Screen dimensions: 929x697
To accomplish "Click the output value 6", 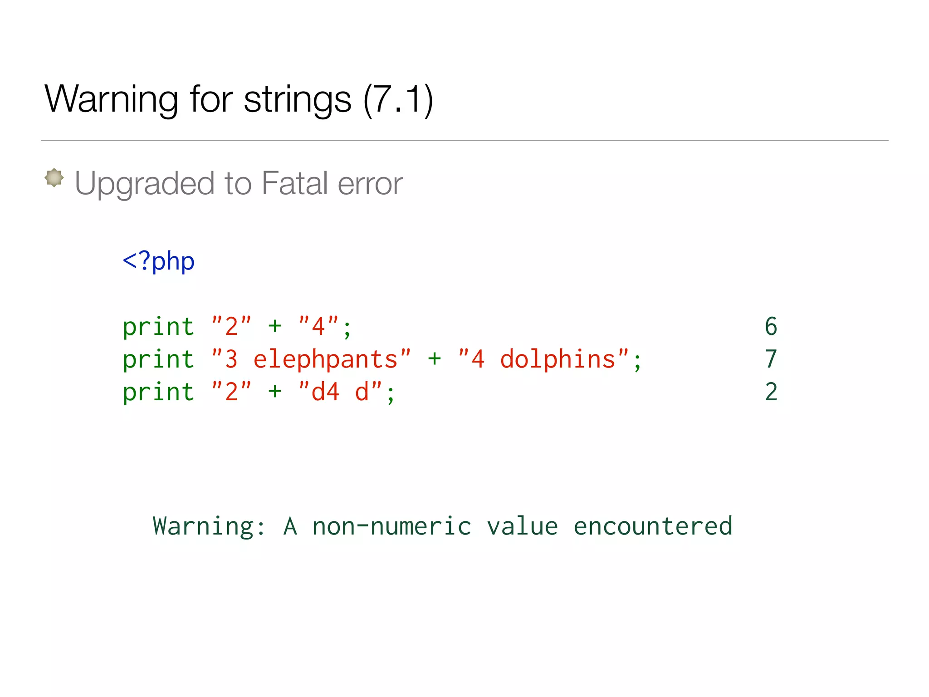I will pos(771,327).
